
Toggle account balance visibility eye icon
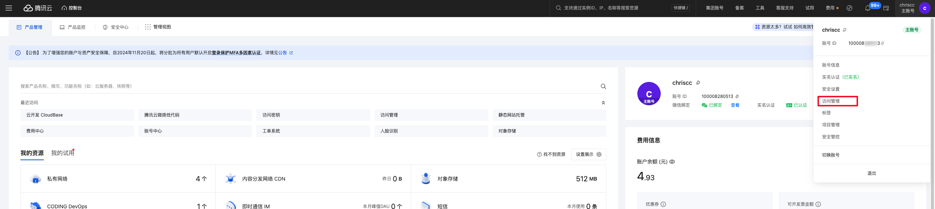(x=672, y=162)
